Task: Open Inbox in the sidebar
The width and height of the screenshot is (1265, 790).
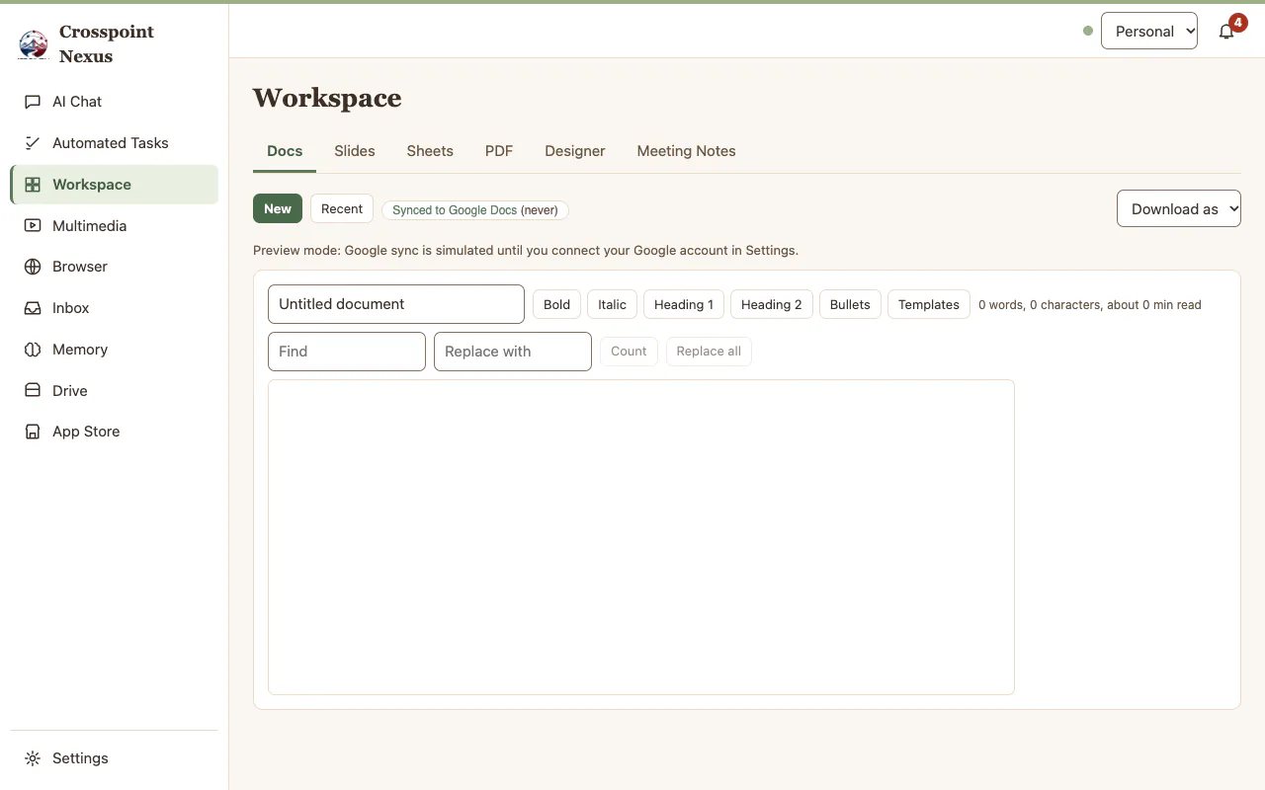Action: coord(114,308)
